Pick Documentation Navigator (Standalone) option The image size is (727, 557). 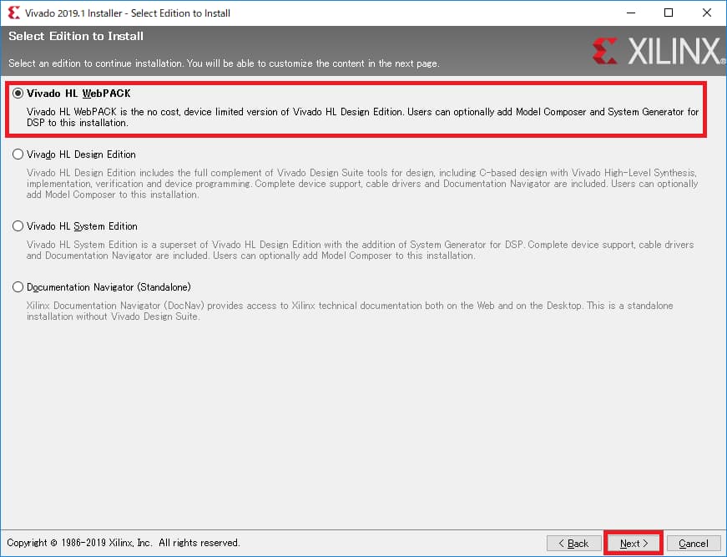point(18,287)
